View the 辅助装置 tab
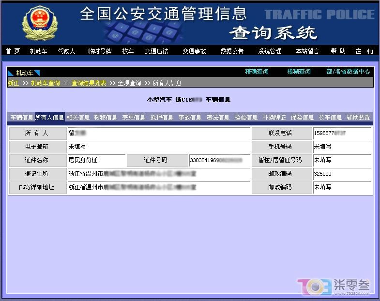Screen dimensions: 380x301 click(358, 118)
